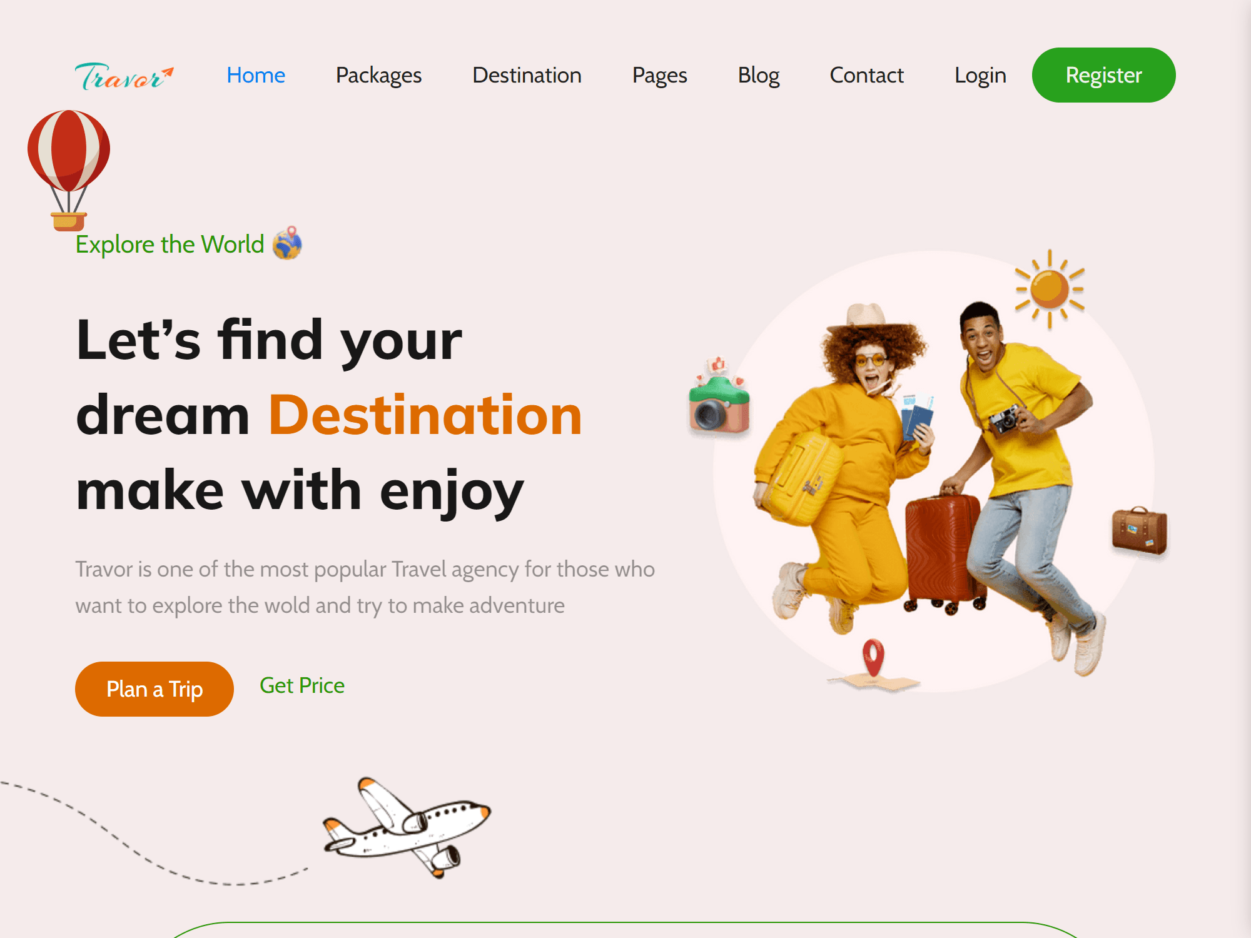
Task: Click the brown briefcase icon
Action: [1139, 530]
